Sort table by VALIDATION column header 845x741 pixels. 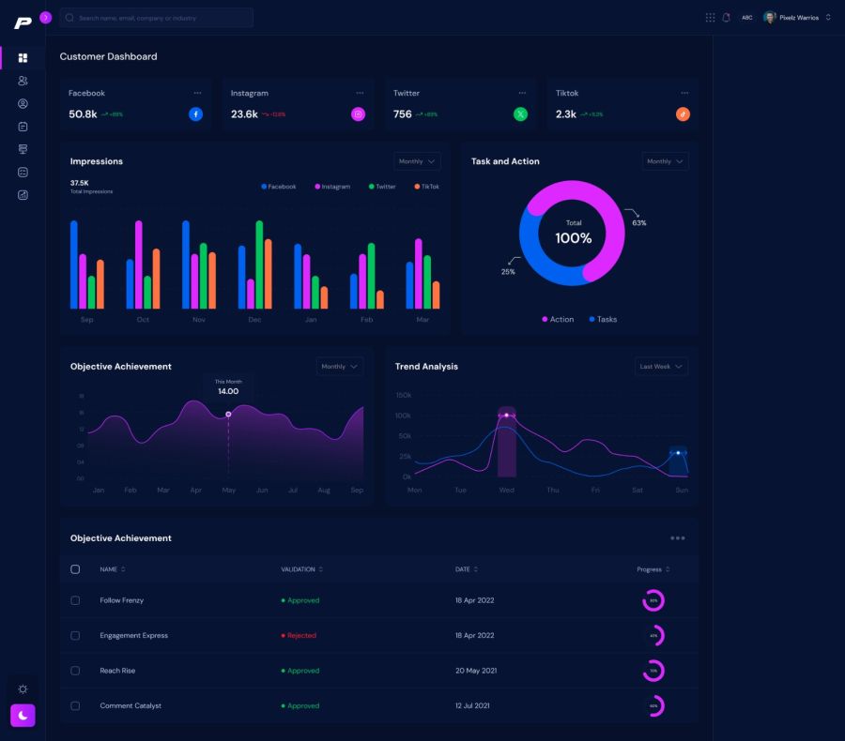302,569
